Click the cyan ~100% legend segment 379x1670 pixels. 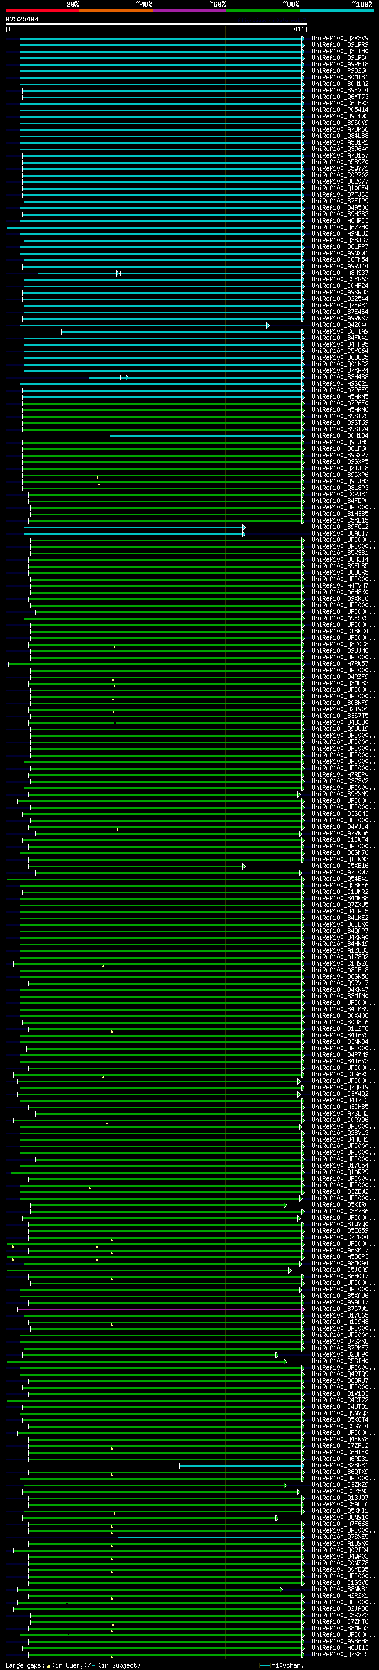click(336, 11)
